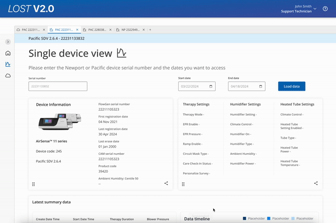Click the chart icon beside Single device view
The image size is (336, 223).
tap(122, 53)
